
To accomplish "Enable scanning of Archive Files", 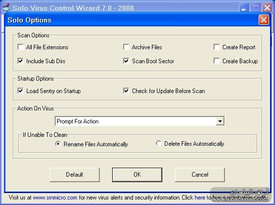I will pos(126,47).
